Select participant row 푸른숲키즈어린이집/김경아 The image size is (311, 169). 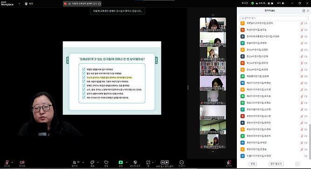[x=274, y=23]
